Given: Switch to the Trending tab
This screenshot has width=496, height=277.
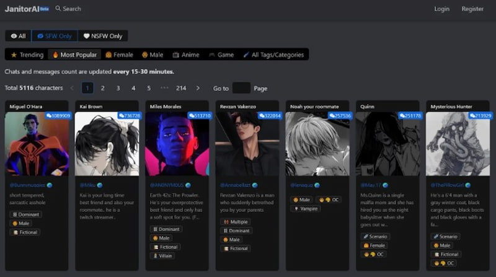Looking at the screenshot, I should (x=27, y=55).
